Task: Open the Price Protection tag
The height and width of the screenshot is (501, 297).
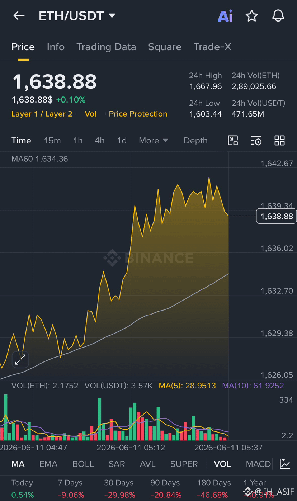Action: click(138, 114)
